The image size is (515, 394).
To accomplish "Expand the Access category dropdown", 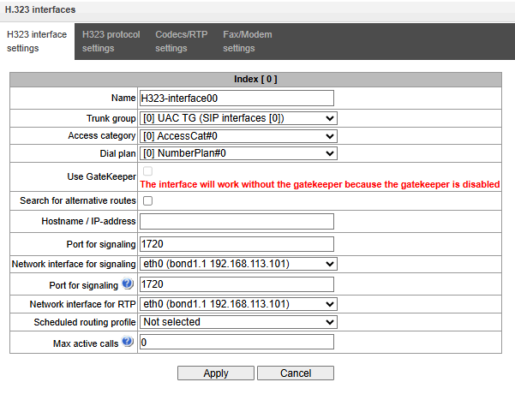I will 238,136.
